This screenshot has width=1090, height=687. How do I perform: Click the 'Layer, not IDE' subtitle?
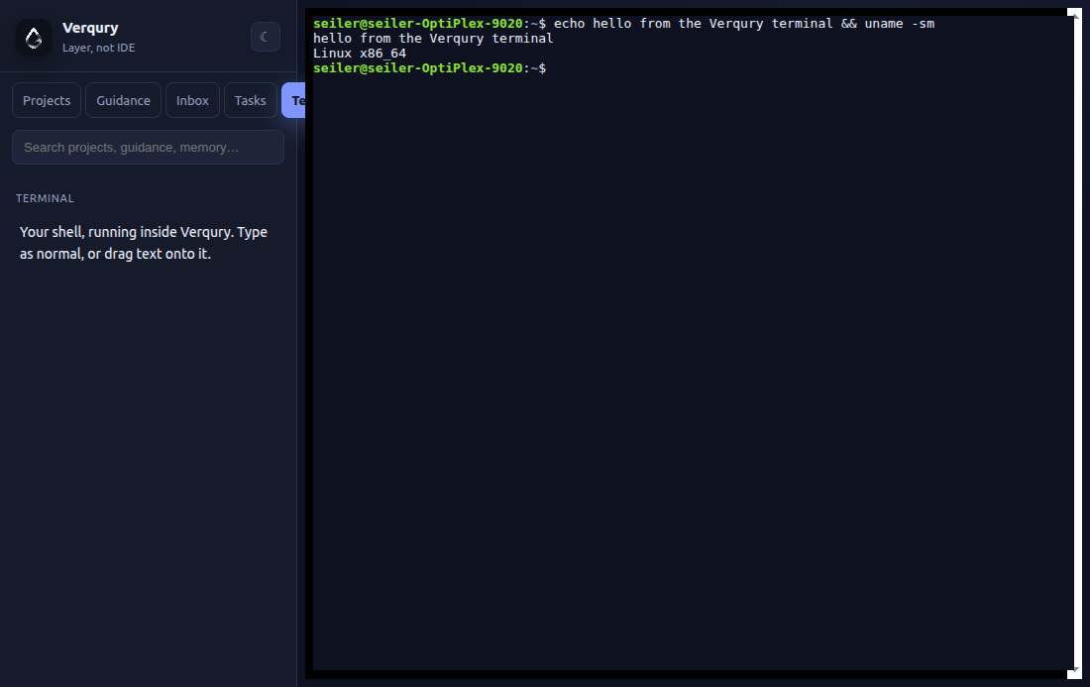pos(99,48)
